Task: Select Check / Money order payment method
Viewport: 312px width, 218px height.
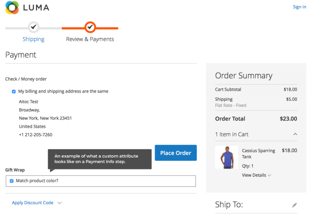Action: [x=26, y=79]
